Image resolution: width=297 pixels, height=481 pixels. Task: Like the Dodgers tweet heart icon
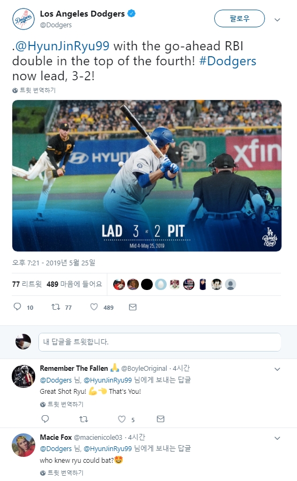click(x=94, y=307)
